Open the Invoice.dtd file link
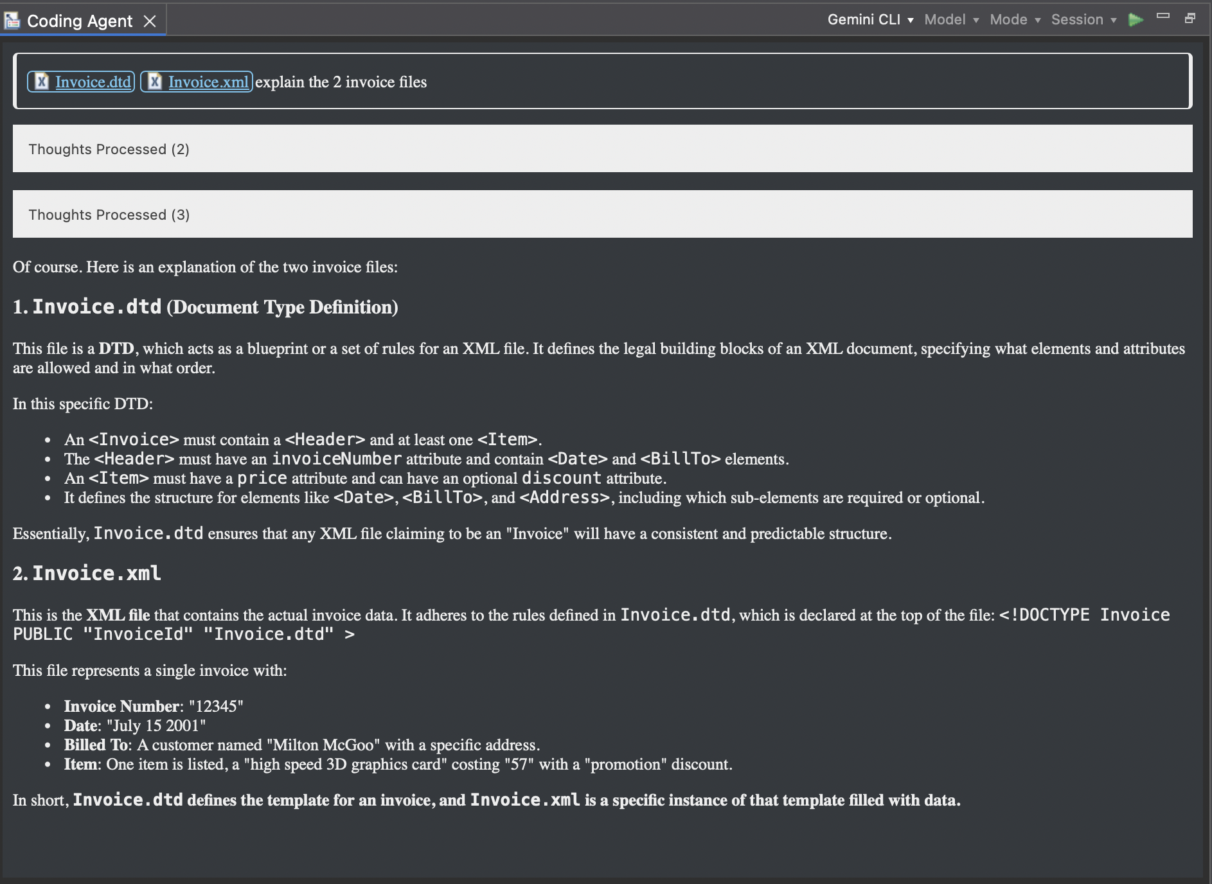The width and height of the screenshot is (1212, 884). (x=93, y=82)
